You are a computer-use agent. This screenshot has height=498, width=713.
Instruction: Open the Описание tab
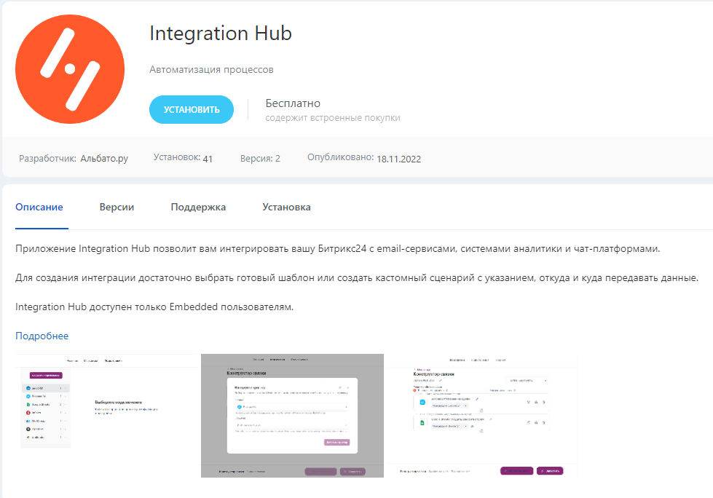39,207
